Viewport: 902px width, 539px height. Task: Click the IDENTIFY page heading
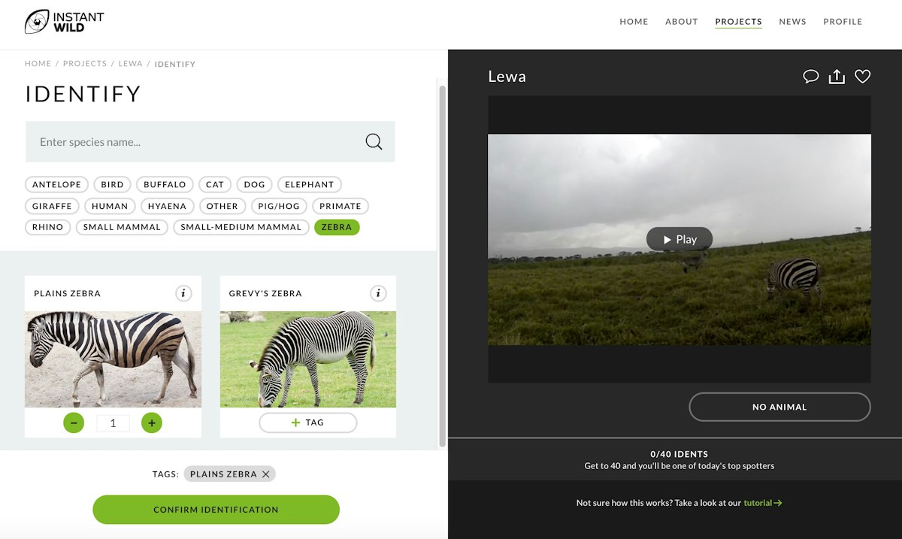(83, 94)
